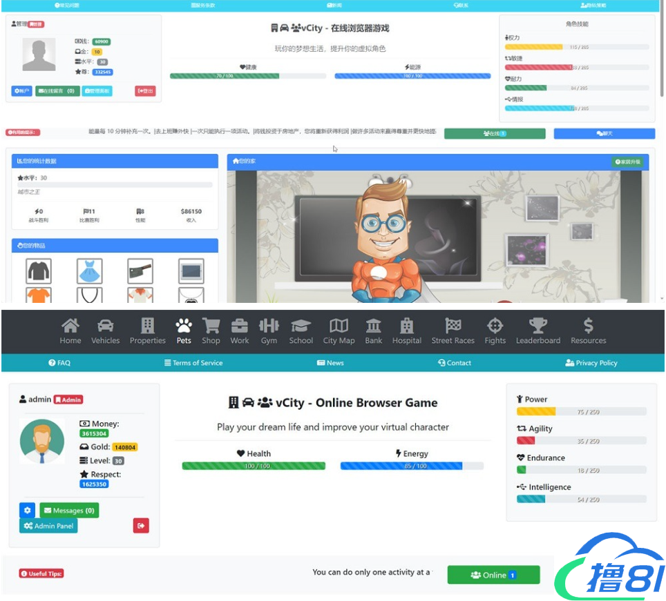Screen dimensions: 666x601
Task: Click the Gold value 140804
Action: (125, 447)
